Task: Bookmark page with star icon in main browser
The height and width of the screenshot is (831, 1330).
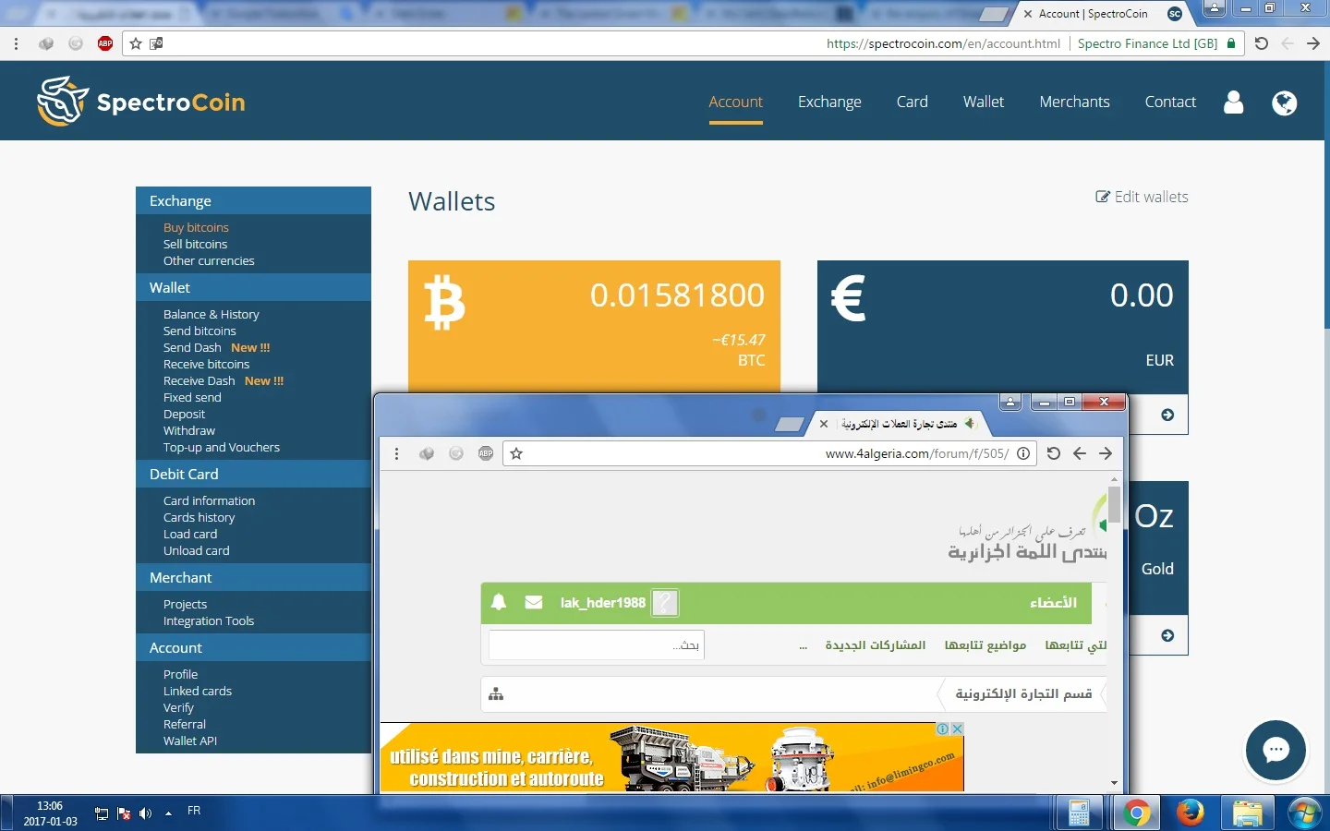Action: [x=136, y=43]
